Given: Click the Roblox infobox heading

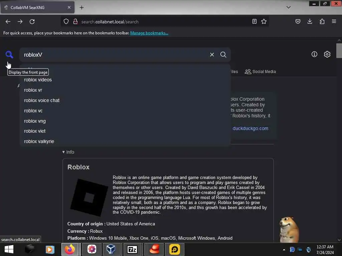Looking at the screenshot, I should coord(78,167).
